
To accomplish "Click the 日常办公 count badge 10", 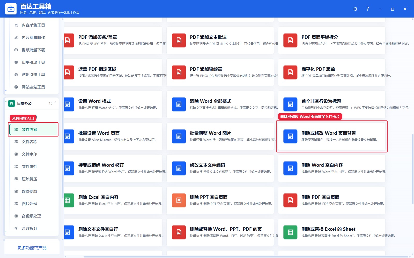I will [x=50, y=103].
